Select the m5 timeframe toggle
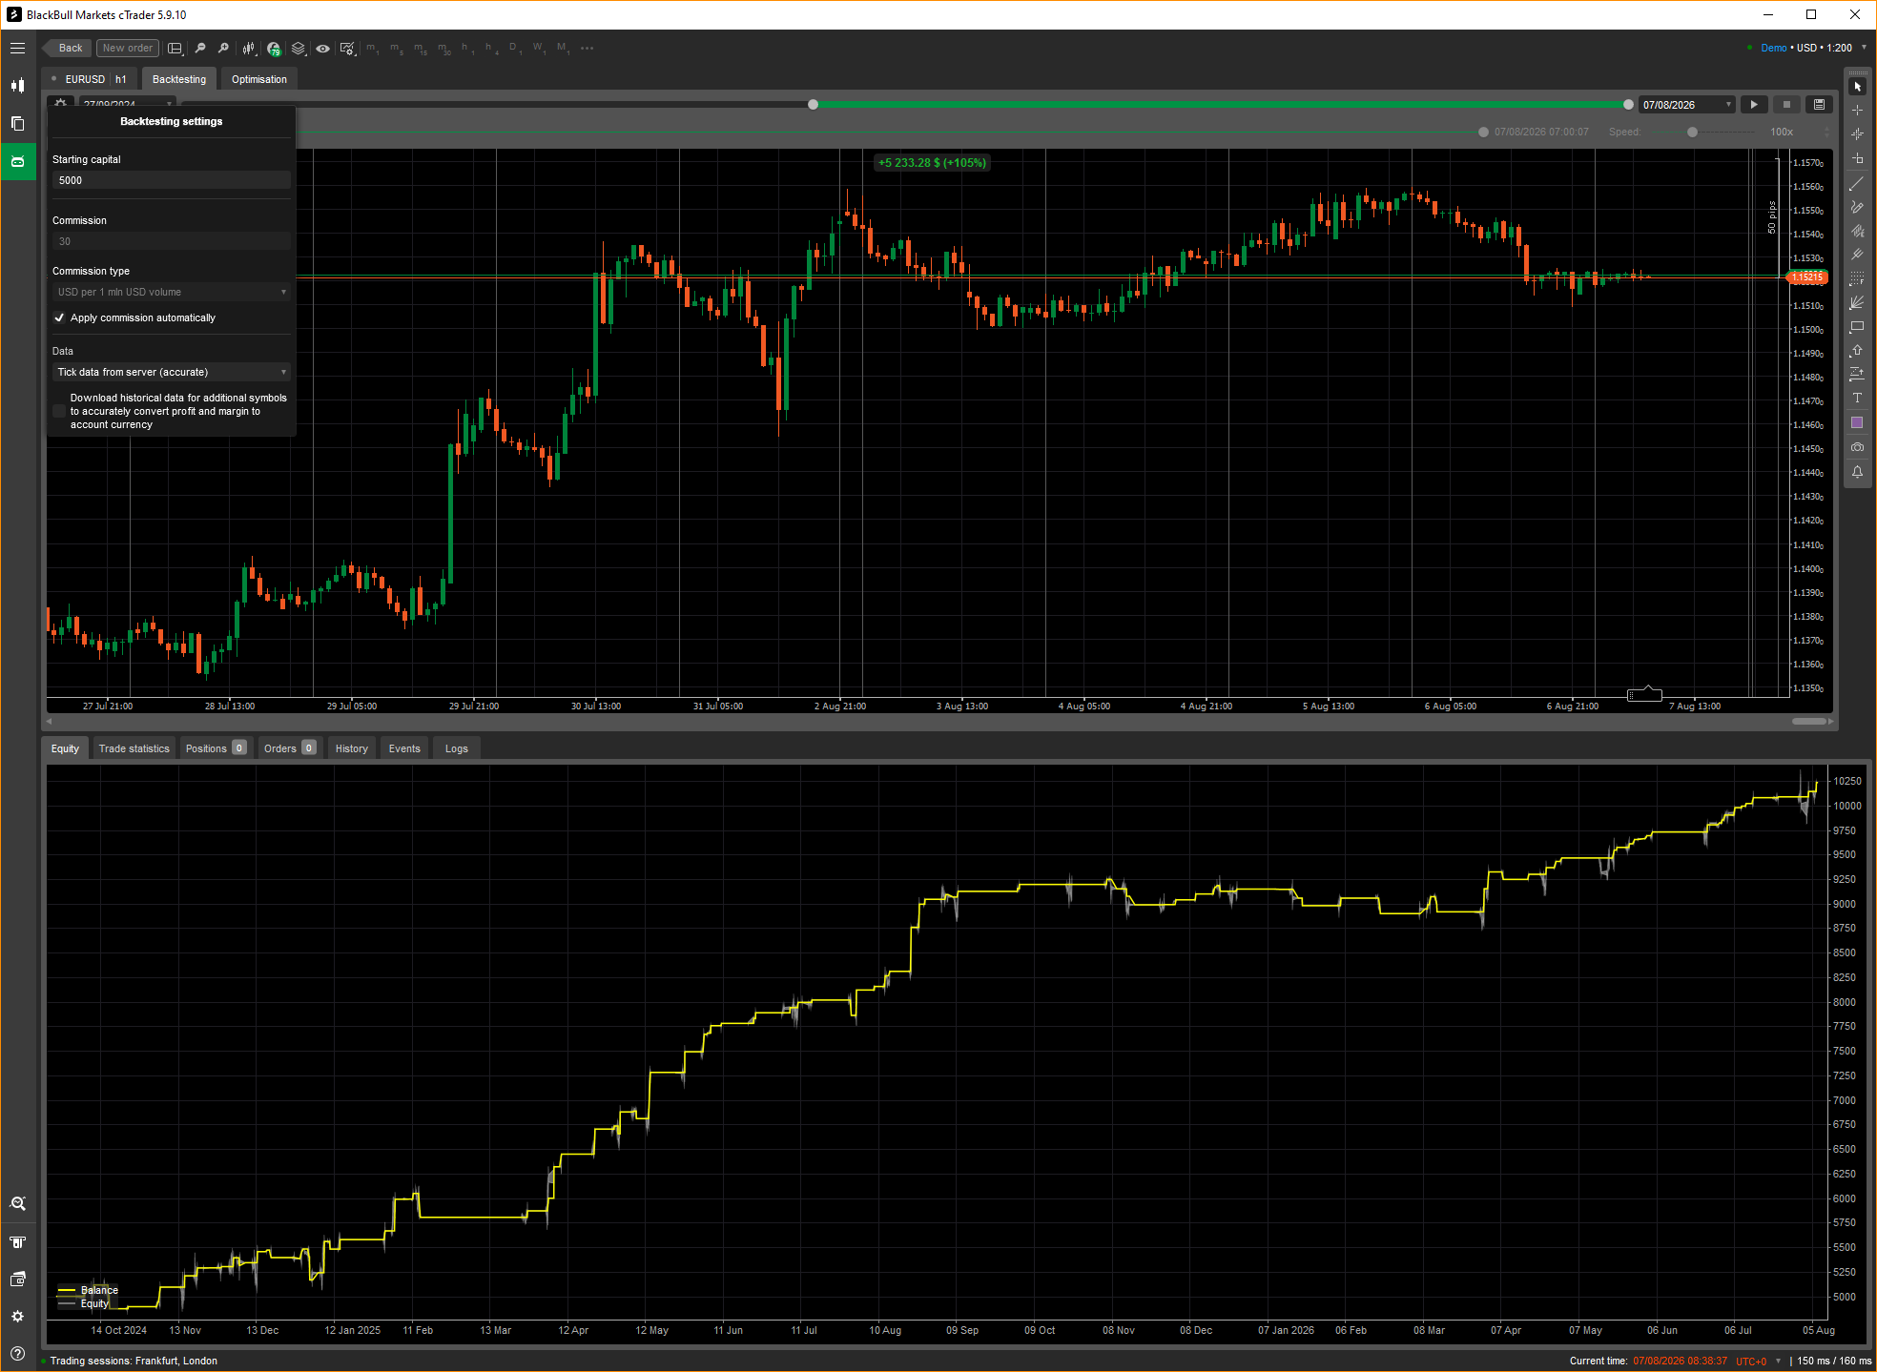Image resolution: width=1877 pixels, height=1372 pixels. point(396,49)
